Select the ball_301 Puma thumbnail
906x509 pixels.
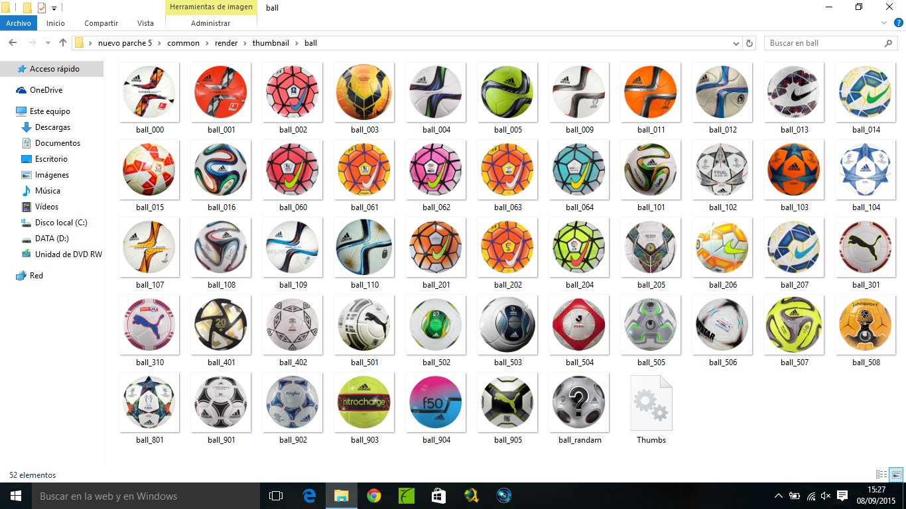click(866, 248)
